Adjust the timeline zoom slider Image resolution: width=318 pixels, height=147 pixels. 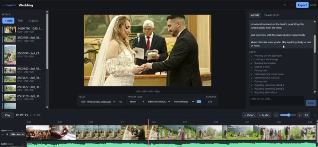(x=288, y=115)
